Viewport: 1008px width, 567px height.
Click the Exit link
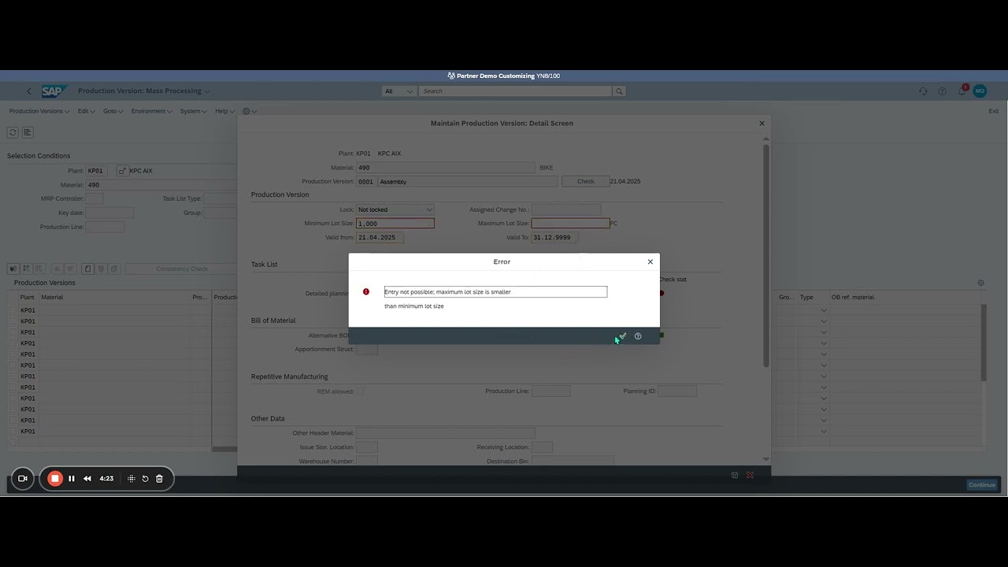[994, 111]
